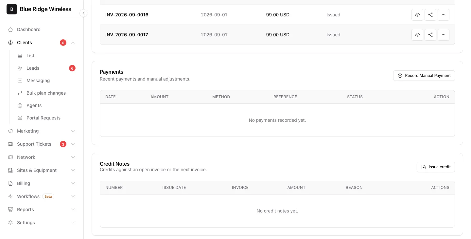The height and width of the screenshot is (239, 471).
Task: Go to Messaging in sidebar
Action: pos(46,81)
